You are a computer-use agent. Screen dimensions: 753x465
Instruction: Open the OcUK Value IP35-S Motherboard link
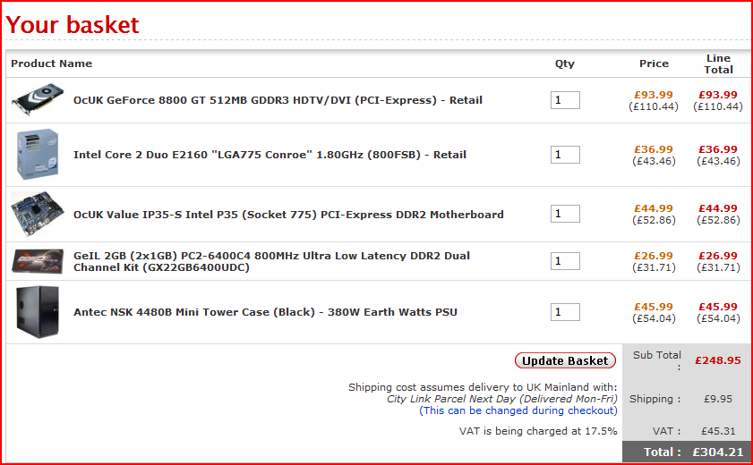tap(288, 215)
